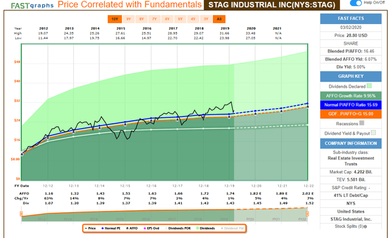Click "Market Cap: 4.282 Bil." text

pos(350,172)
